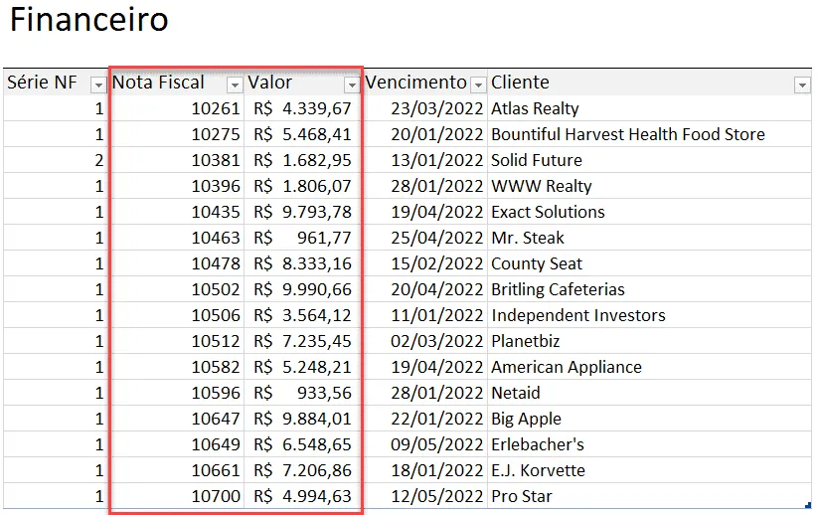The image size is (819, 515).
Task: Open the Nota Fiscal filter dropdown
Action: [235, 85]
